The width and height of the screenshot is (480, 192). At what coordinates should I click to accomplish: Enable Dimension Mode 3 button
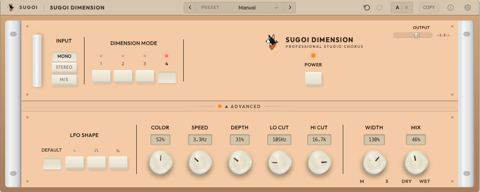(145, 76)
